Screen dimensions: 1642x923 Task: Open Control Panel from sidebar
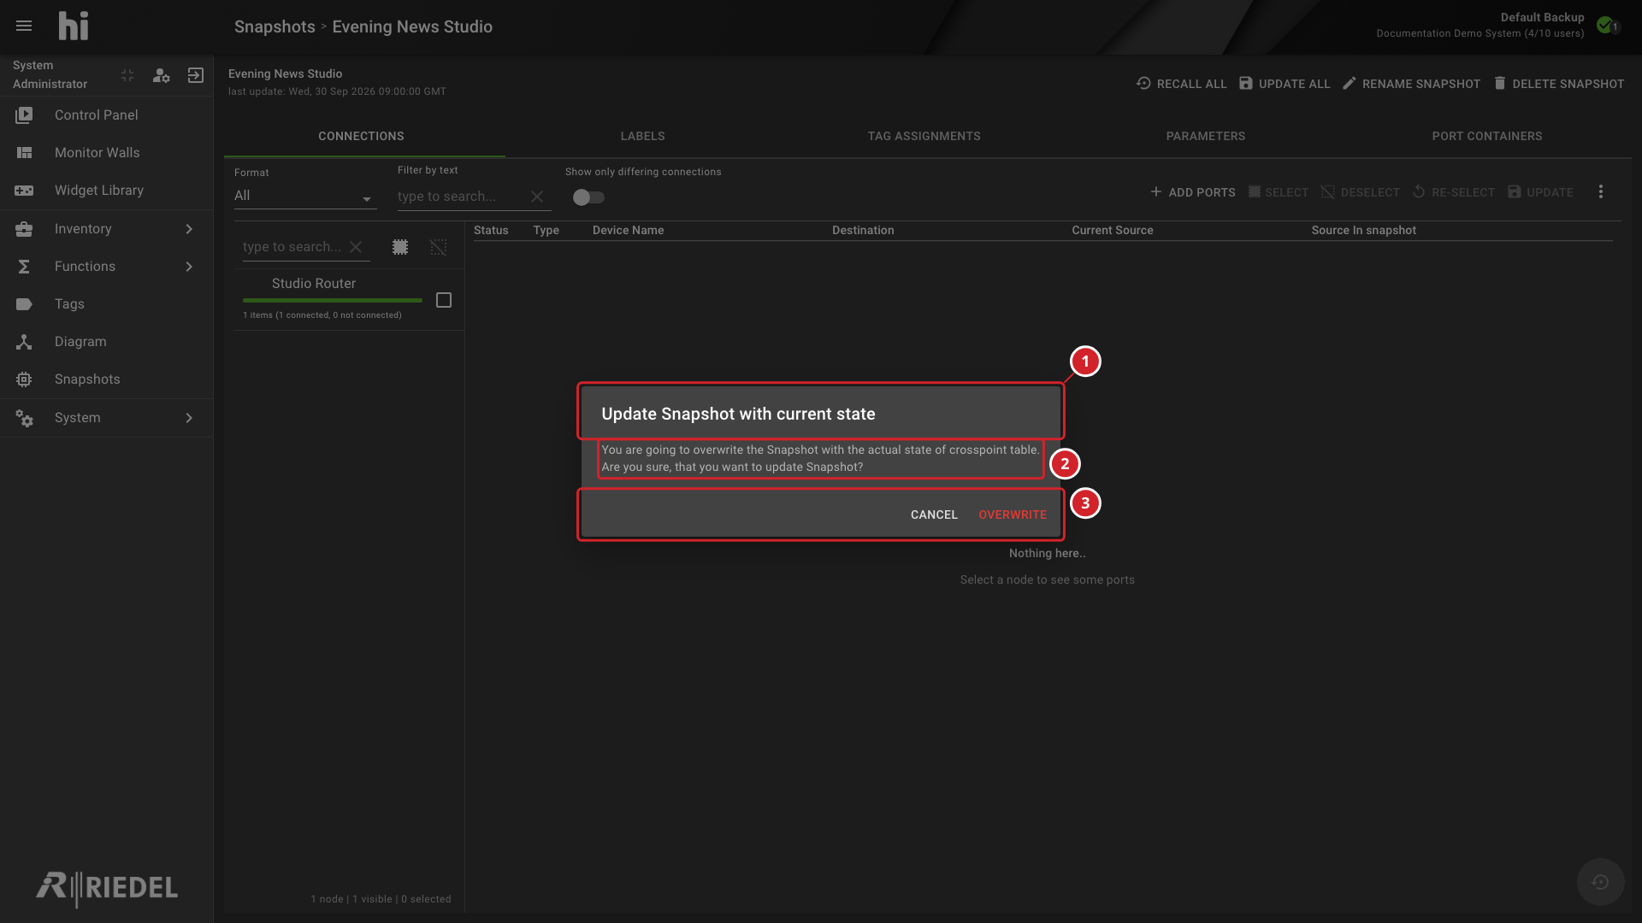[x=106, y=115]
